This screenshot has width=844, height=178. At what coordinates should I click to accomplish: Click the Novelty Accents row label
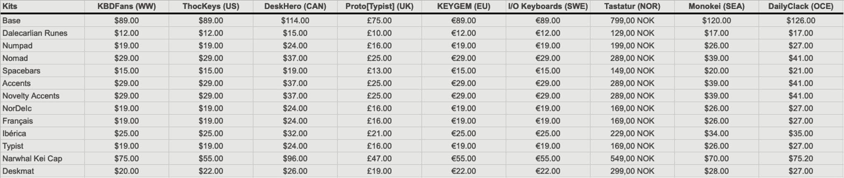click(x=31, y=96)
